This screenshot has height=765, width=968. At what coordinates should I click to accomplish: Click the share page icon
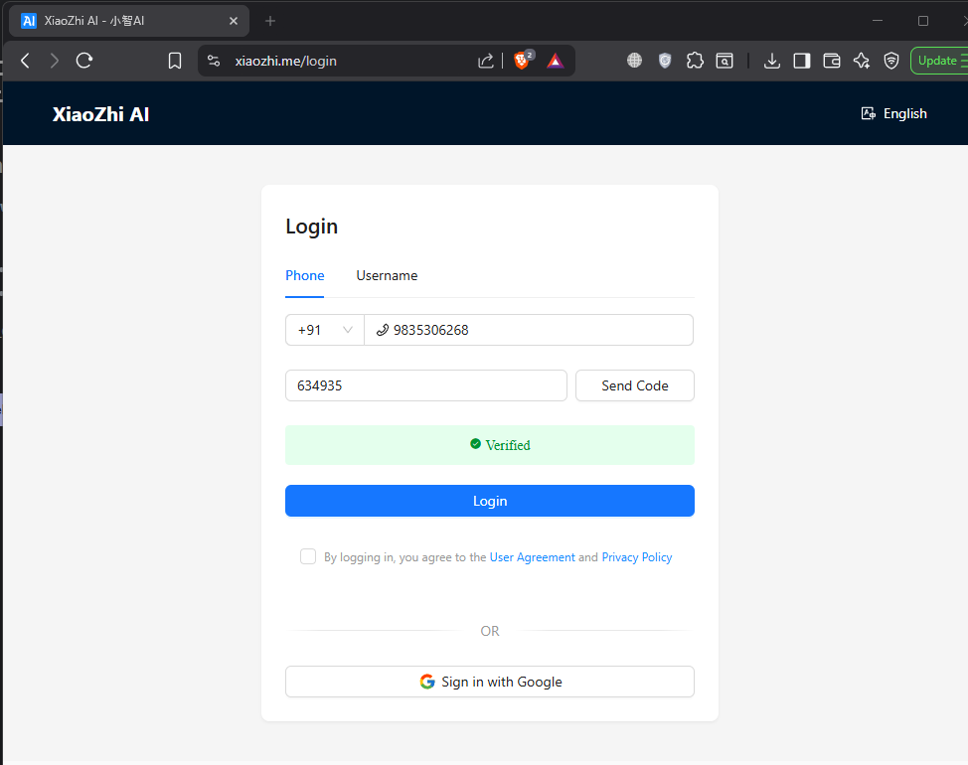click(486, 61)
